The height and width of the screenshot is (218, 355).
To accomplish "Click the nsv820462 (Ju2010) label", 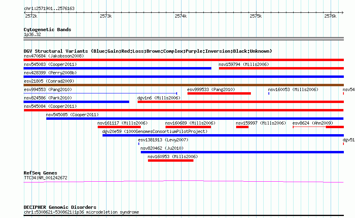I will 162,148.
